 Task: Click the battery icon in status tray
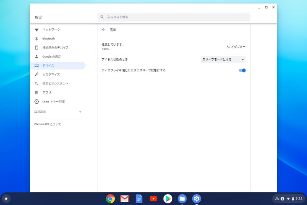click(x=293, y=199)
